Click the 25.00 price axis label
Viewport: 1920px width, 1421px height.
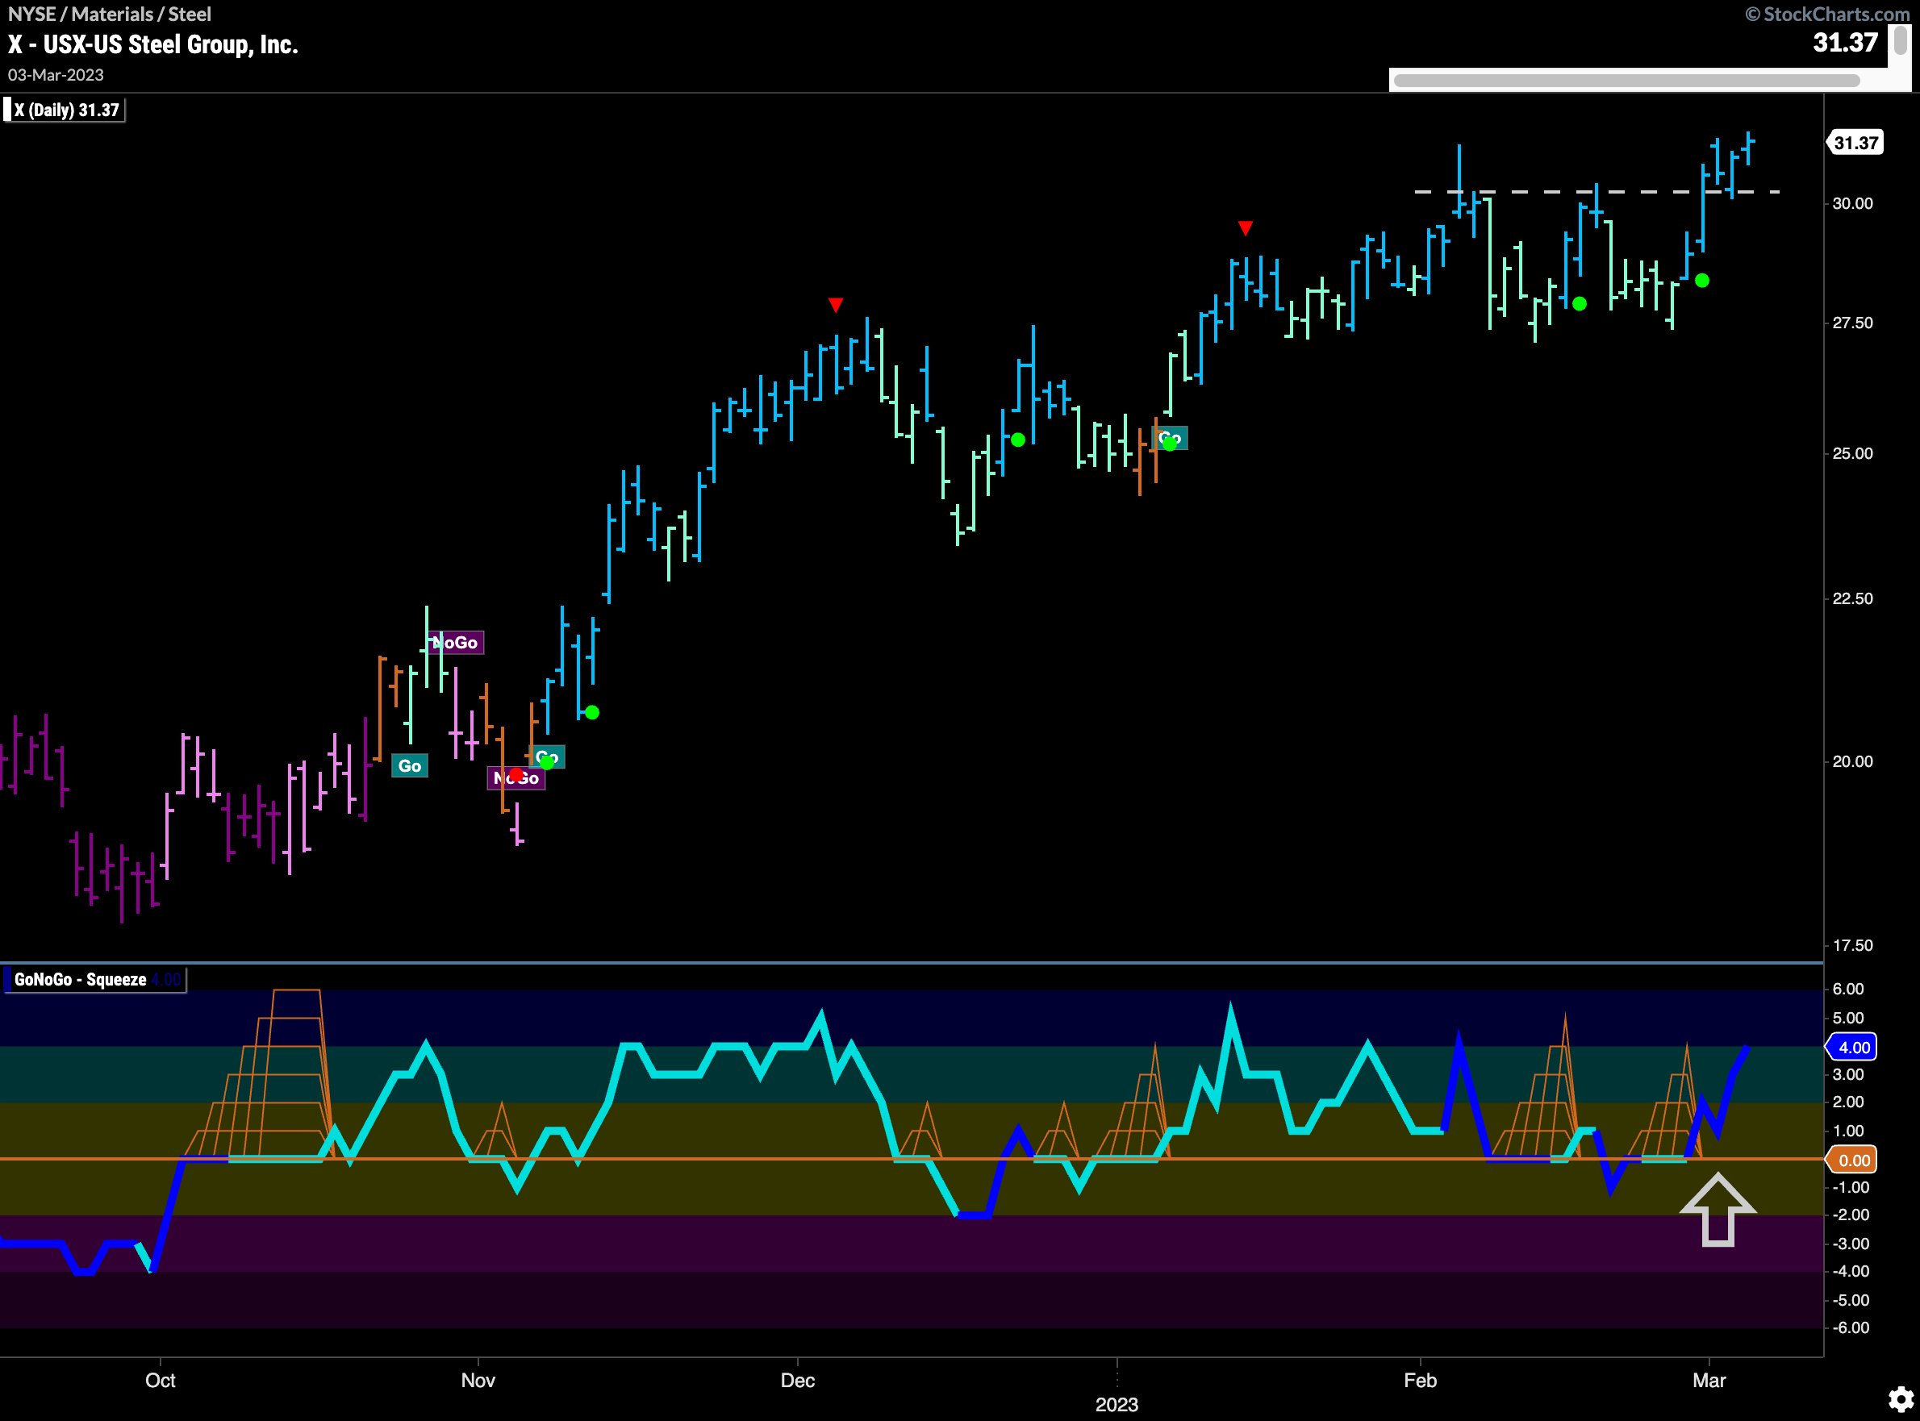(x=1853, y=453)
